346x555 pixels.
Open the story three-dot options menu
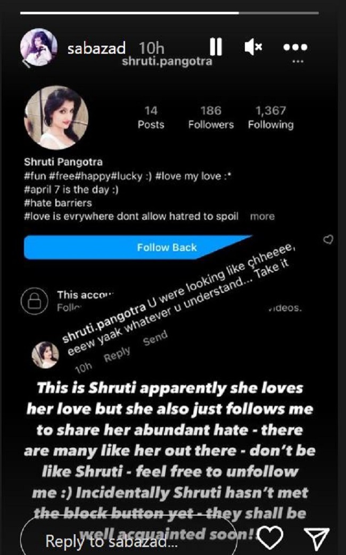coord(295,47)
